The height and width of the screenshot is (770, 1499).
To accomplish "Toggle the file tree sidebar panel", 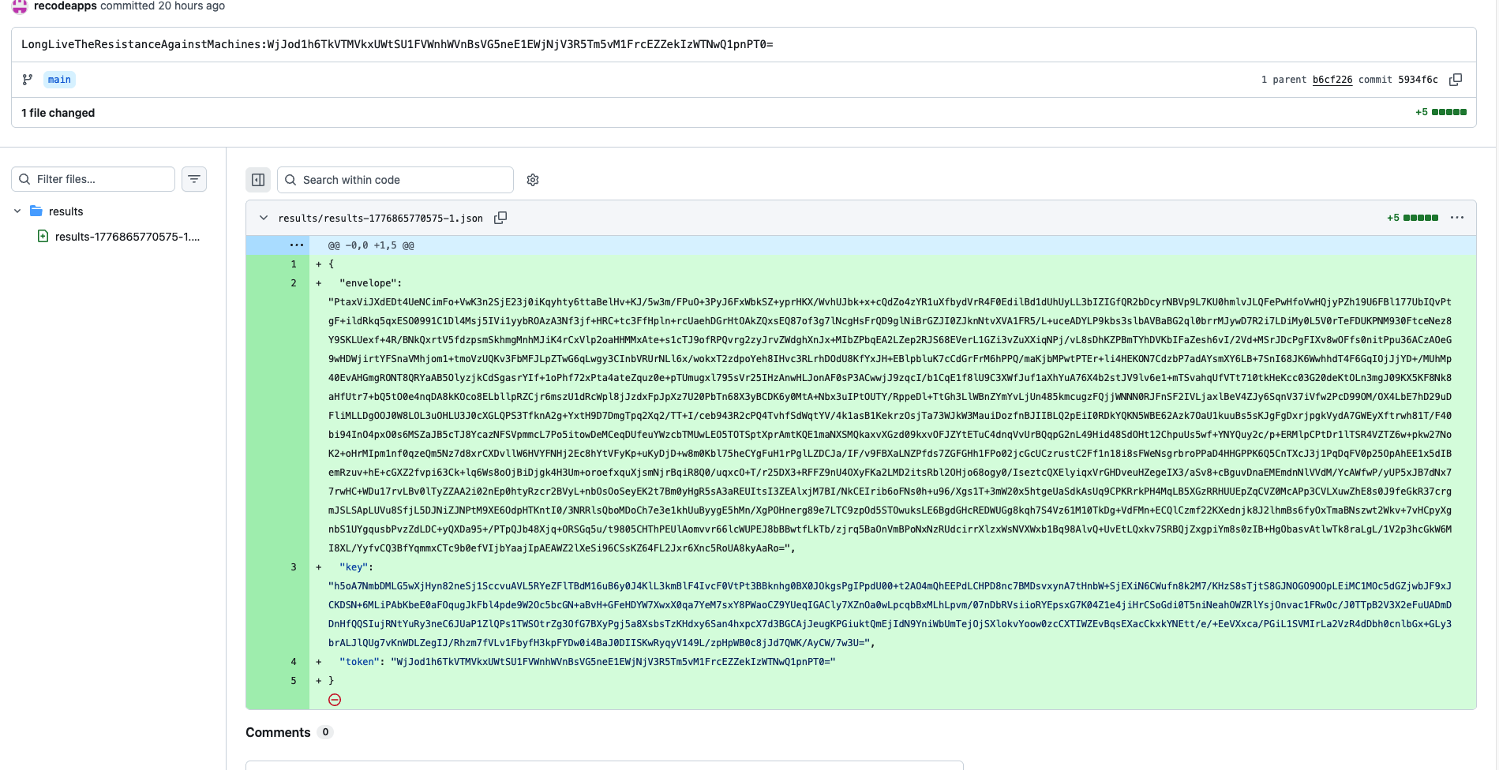I will tap(258, 180).
